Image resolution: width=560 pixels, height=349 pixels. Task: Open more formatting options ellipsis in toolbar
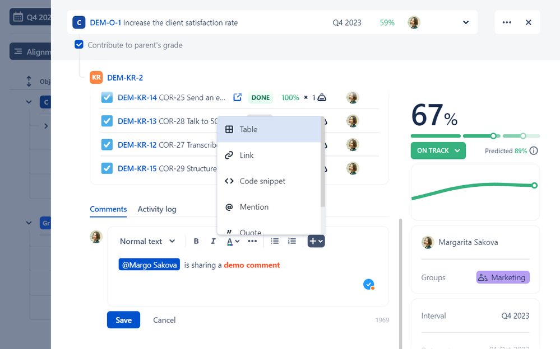(252, 242)
